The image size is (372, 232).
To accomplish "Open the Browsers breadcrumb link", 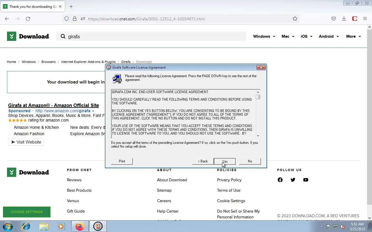I will click(49, 62).
